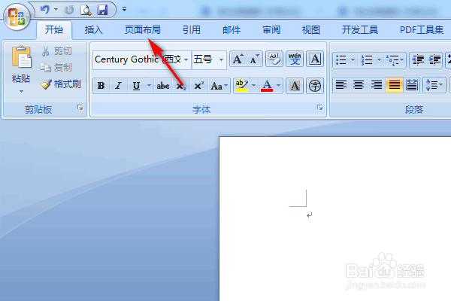This screenshot has height=301, width=451.
Task: Align text right
Action: 377,85
